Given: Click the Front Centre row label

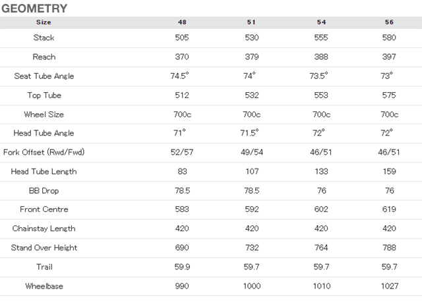Looking at the screenshot, I should tap(44, 209).
